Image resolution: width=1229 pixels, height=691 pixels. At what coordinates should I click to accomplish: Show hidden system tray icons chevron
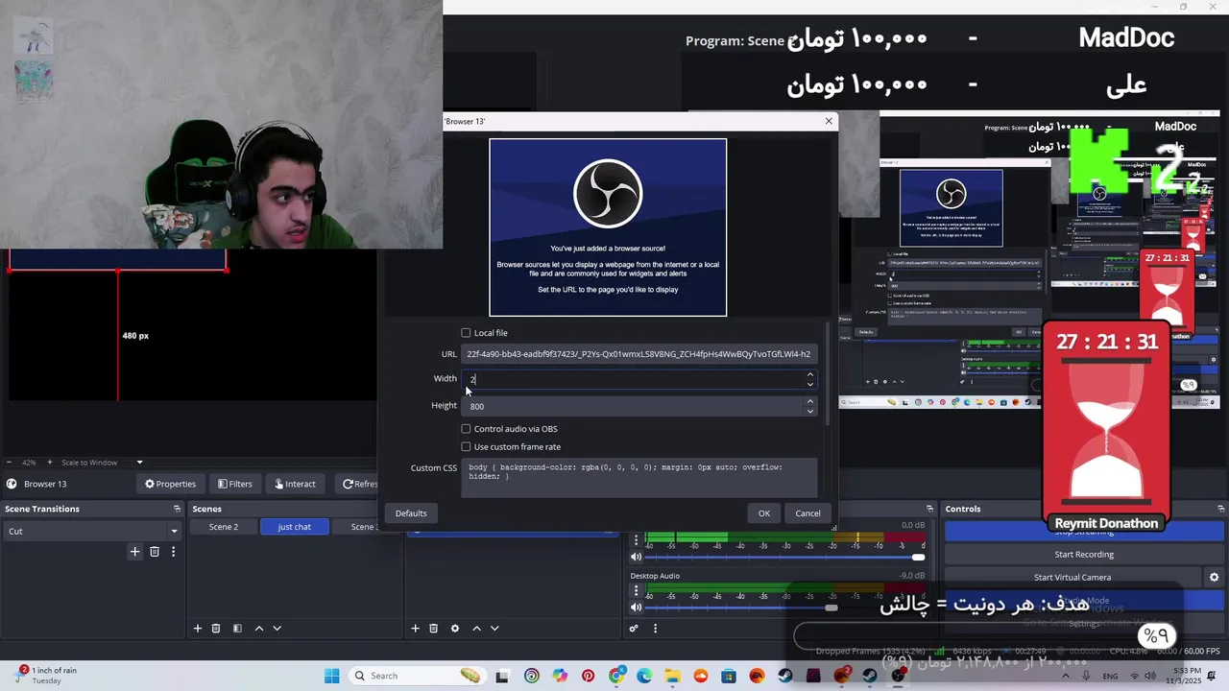click(x=1066, y=676)
